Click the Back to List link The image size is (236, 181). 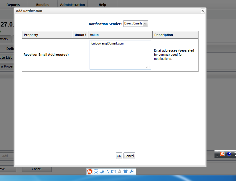(6, 57)
